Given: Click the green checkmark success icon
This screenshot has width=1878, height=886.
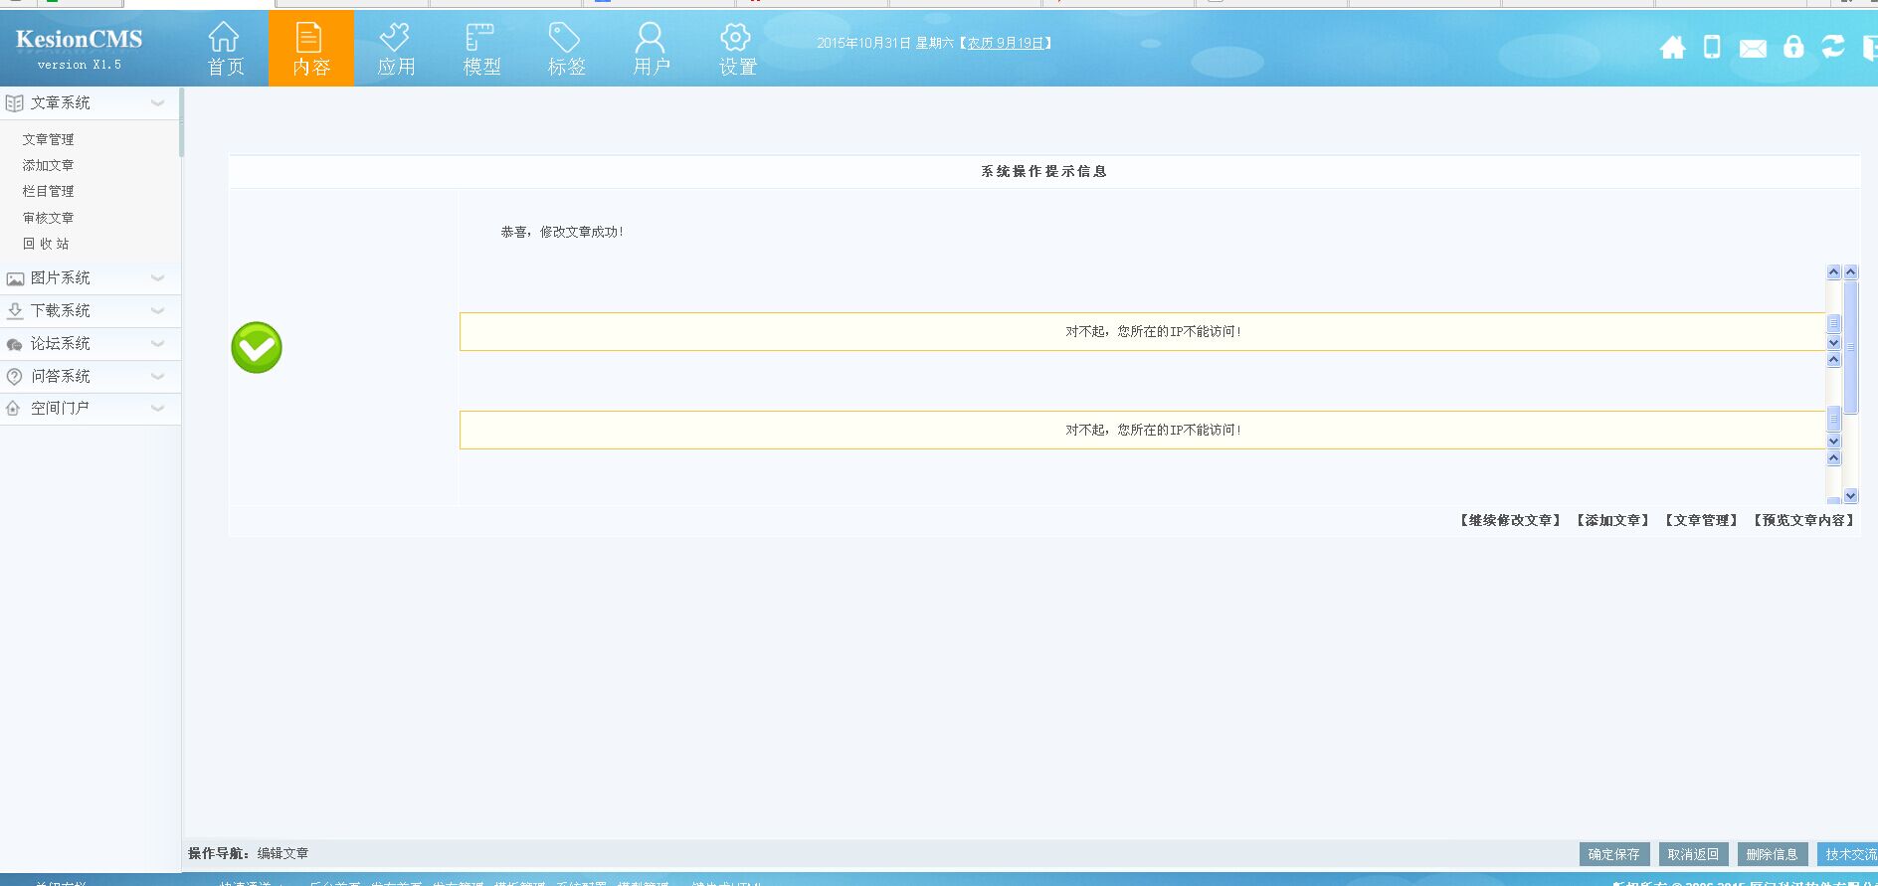Looking at the screenshot, I should [x=257, y=348].
